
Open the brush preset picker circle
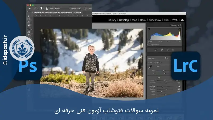pyautogui.click(x=42, y=8)
